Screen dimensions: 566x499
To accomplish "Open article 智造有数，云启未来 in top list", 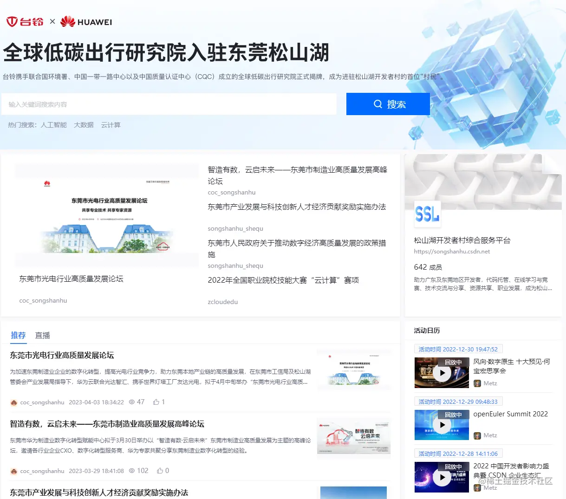I will click(x=297, y=175).
